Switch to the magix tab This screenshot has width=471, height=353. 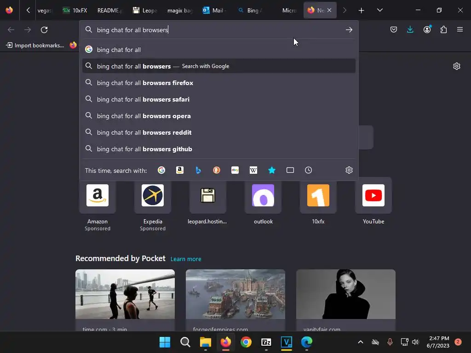[x=180, y=11]
